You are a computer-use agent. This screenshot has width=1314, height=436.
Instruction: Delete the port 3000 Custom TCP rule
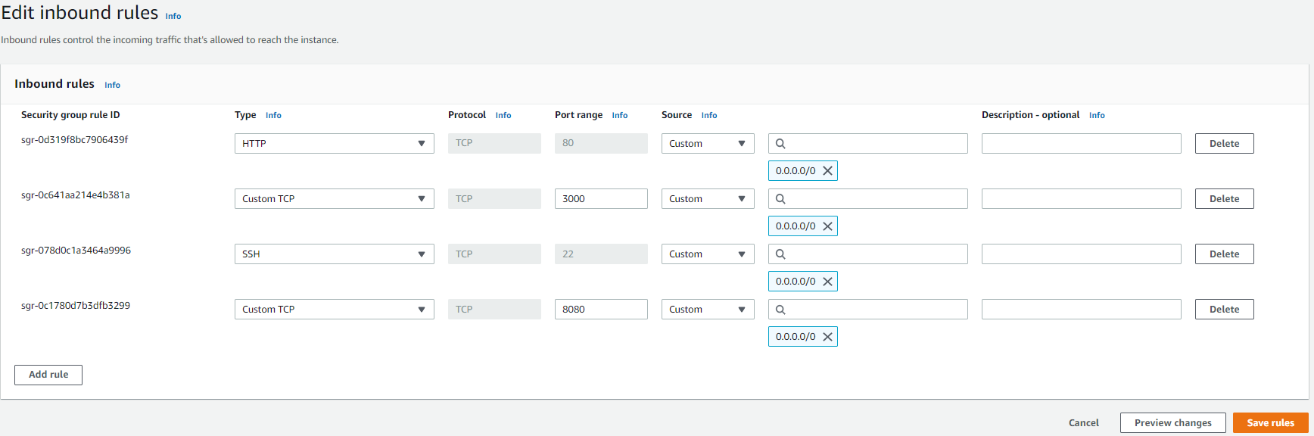1225,198
